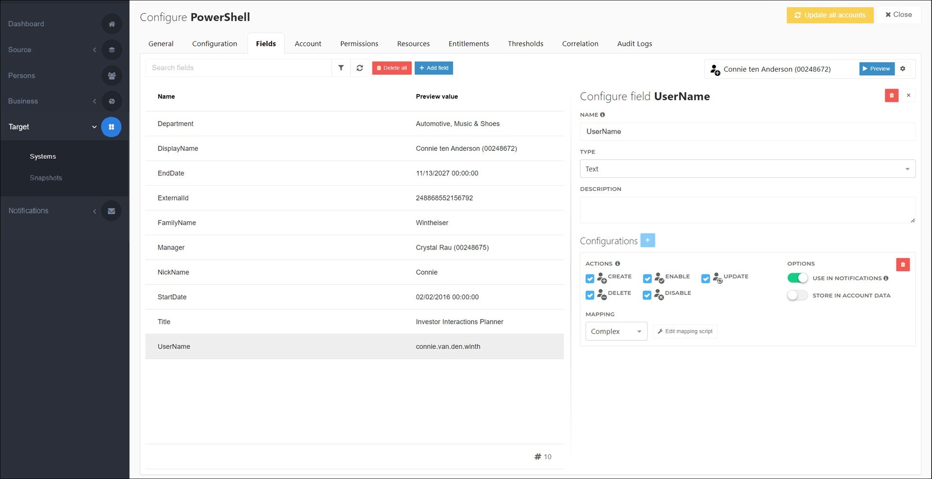Click the Update all accounts button

(830, 15)
